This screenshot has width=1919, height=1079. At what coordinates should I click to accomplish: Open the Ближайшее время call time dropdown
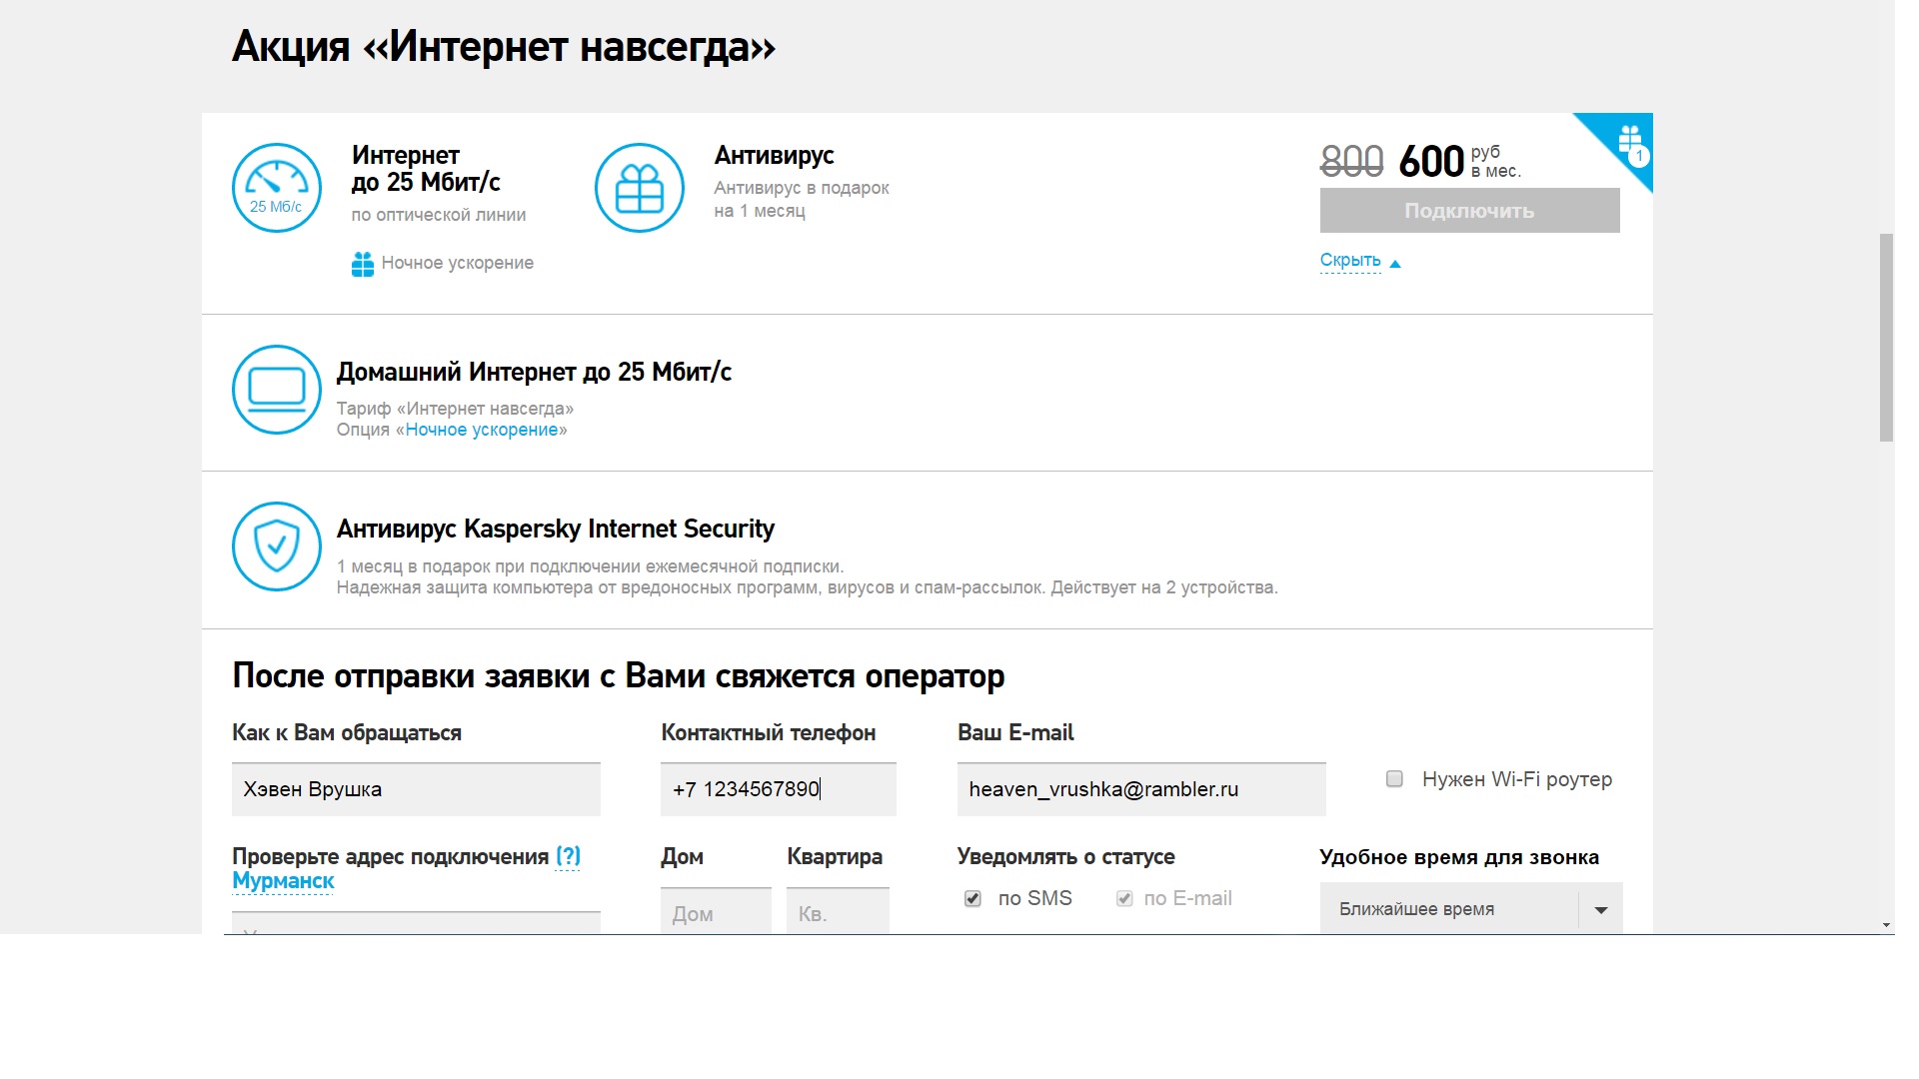pos(1470,909)
